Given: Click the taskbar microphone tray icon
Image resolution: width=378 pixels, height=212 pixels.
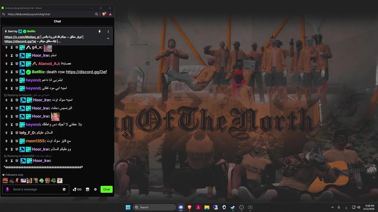Looking at the screenshot, I should tap(339, 207).
